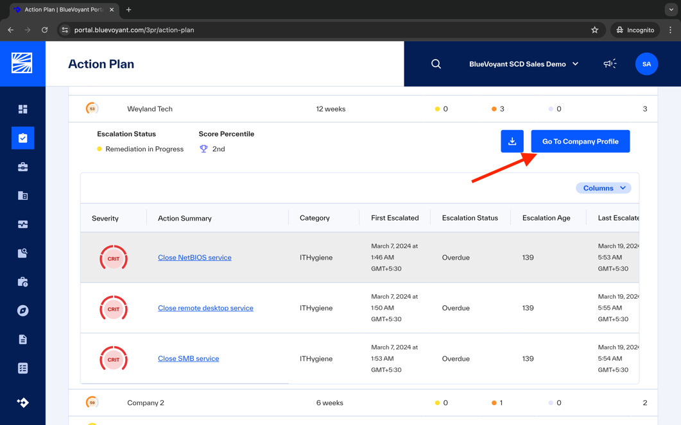Click the checklist icon in sidebar
This screenshot has width=681, height=425.
22,368
